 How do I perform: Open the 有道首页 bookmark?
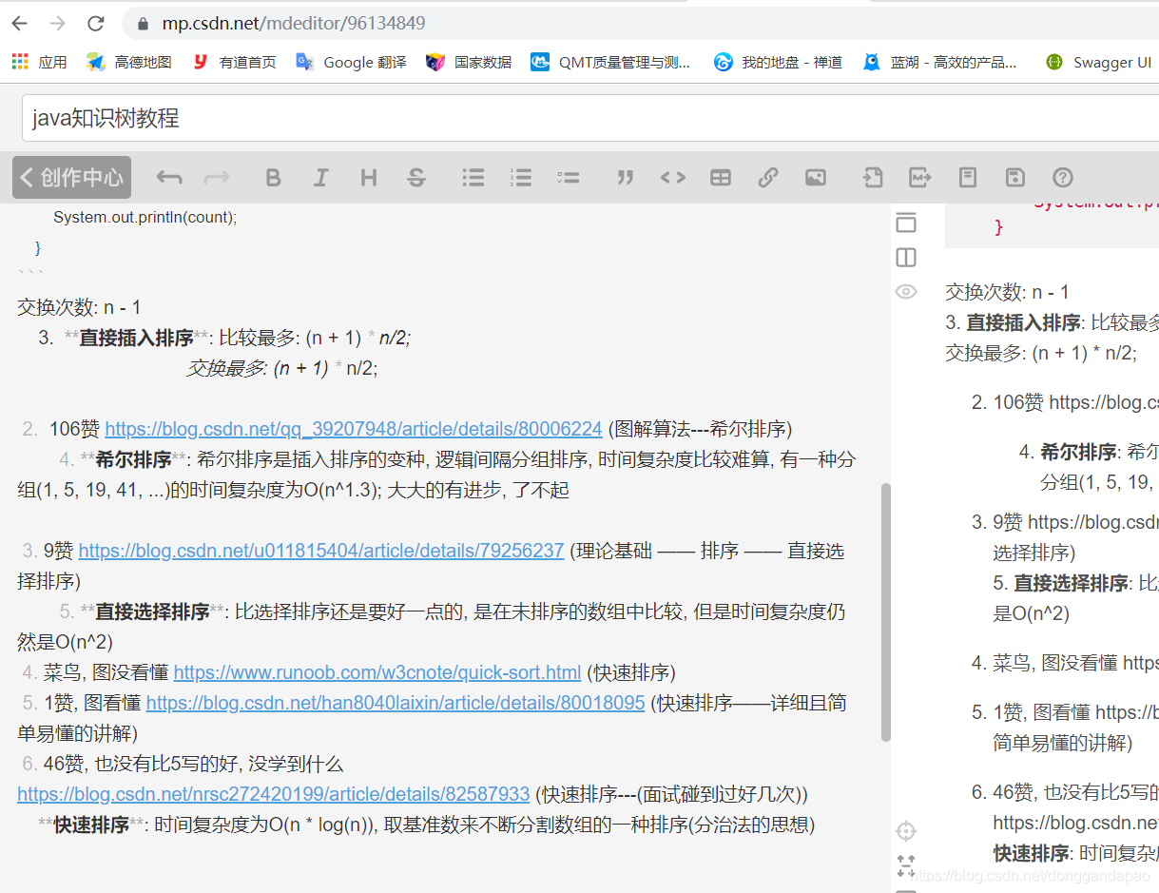click(x=234, y=62)
